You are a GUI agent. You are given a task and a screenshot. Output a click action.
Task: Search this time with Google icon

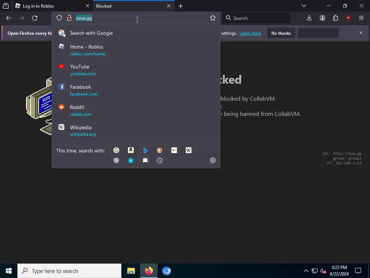(116, 150)
